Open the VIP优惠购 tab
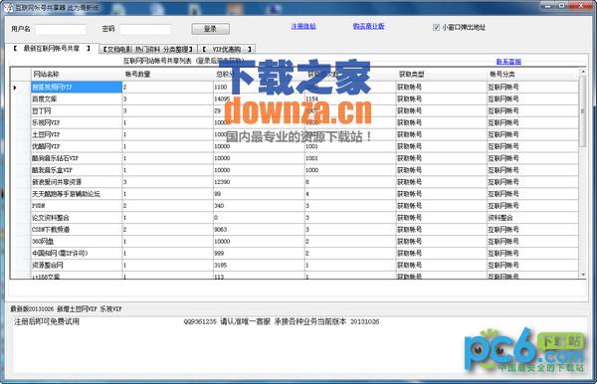 pos(227,49)
